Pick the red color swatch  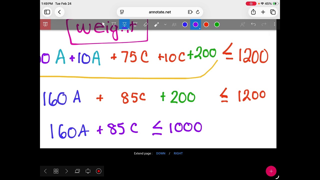tap(206, 24)
